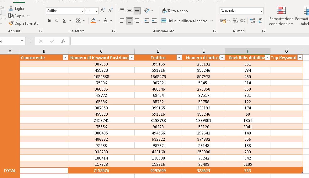Image resolution: width=309 pixels, height=178 pixels.
Task: Open Numeri dialog launcher
Action: click(x=264, y=31)
